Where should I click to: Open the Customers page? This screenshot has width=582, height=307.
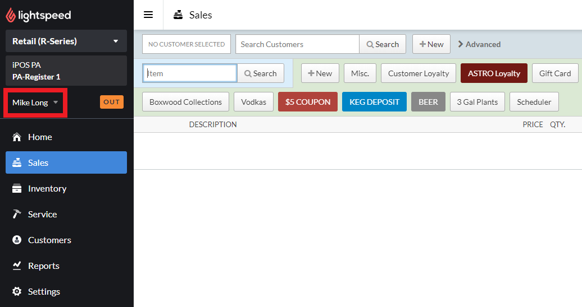pos(49,240)
